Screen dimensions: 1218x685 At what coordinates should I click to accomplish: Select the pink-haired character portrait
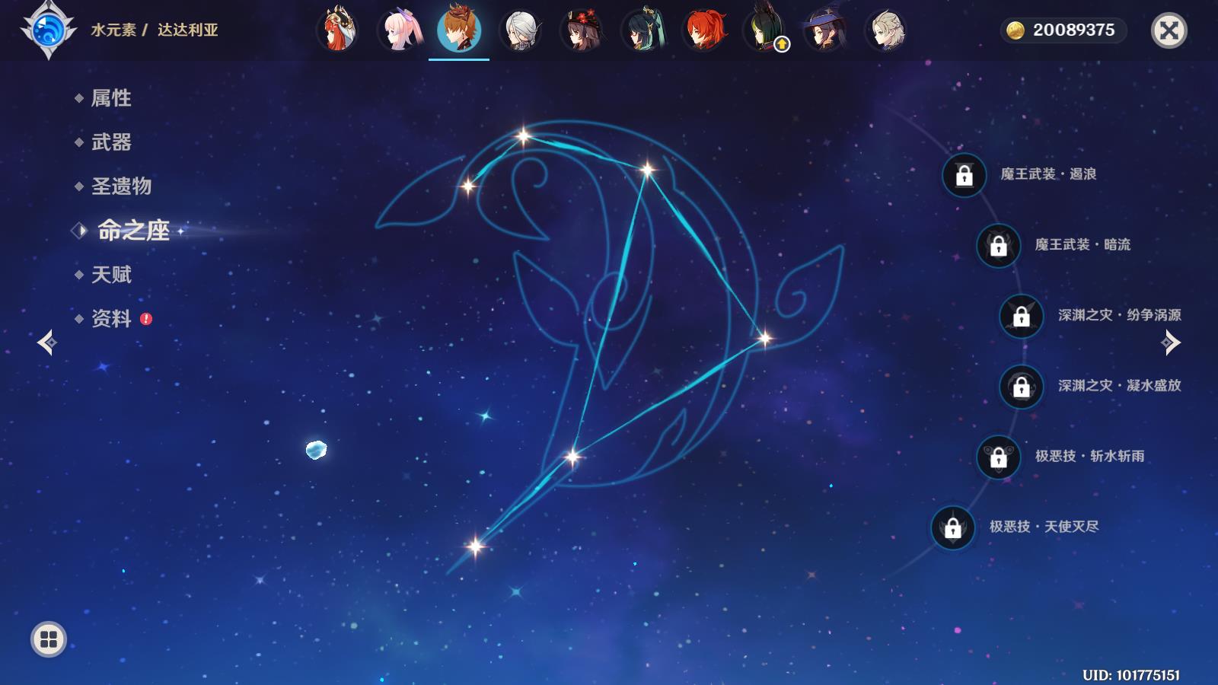[x=400, y=30]
